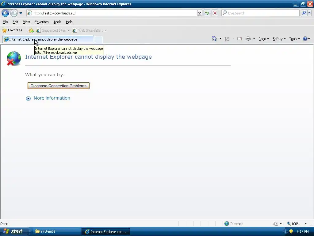Click the 100% zoom level button
This screenshot has width=314, height=236.
(x=294, y=224)
